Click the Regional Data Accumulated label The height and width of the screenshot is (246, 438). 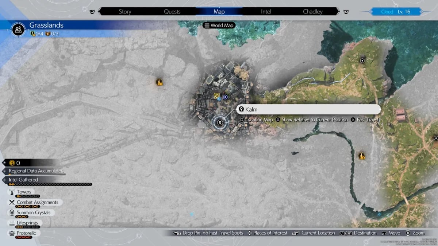tap(36, 171)
